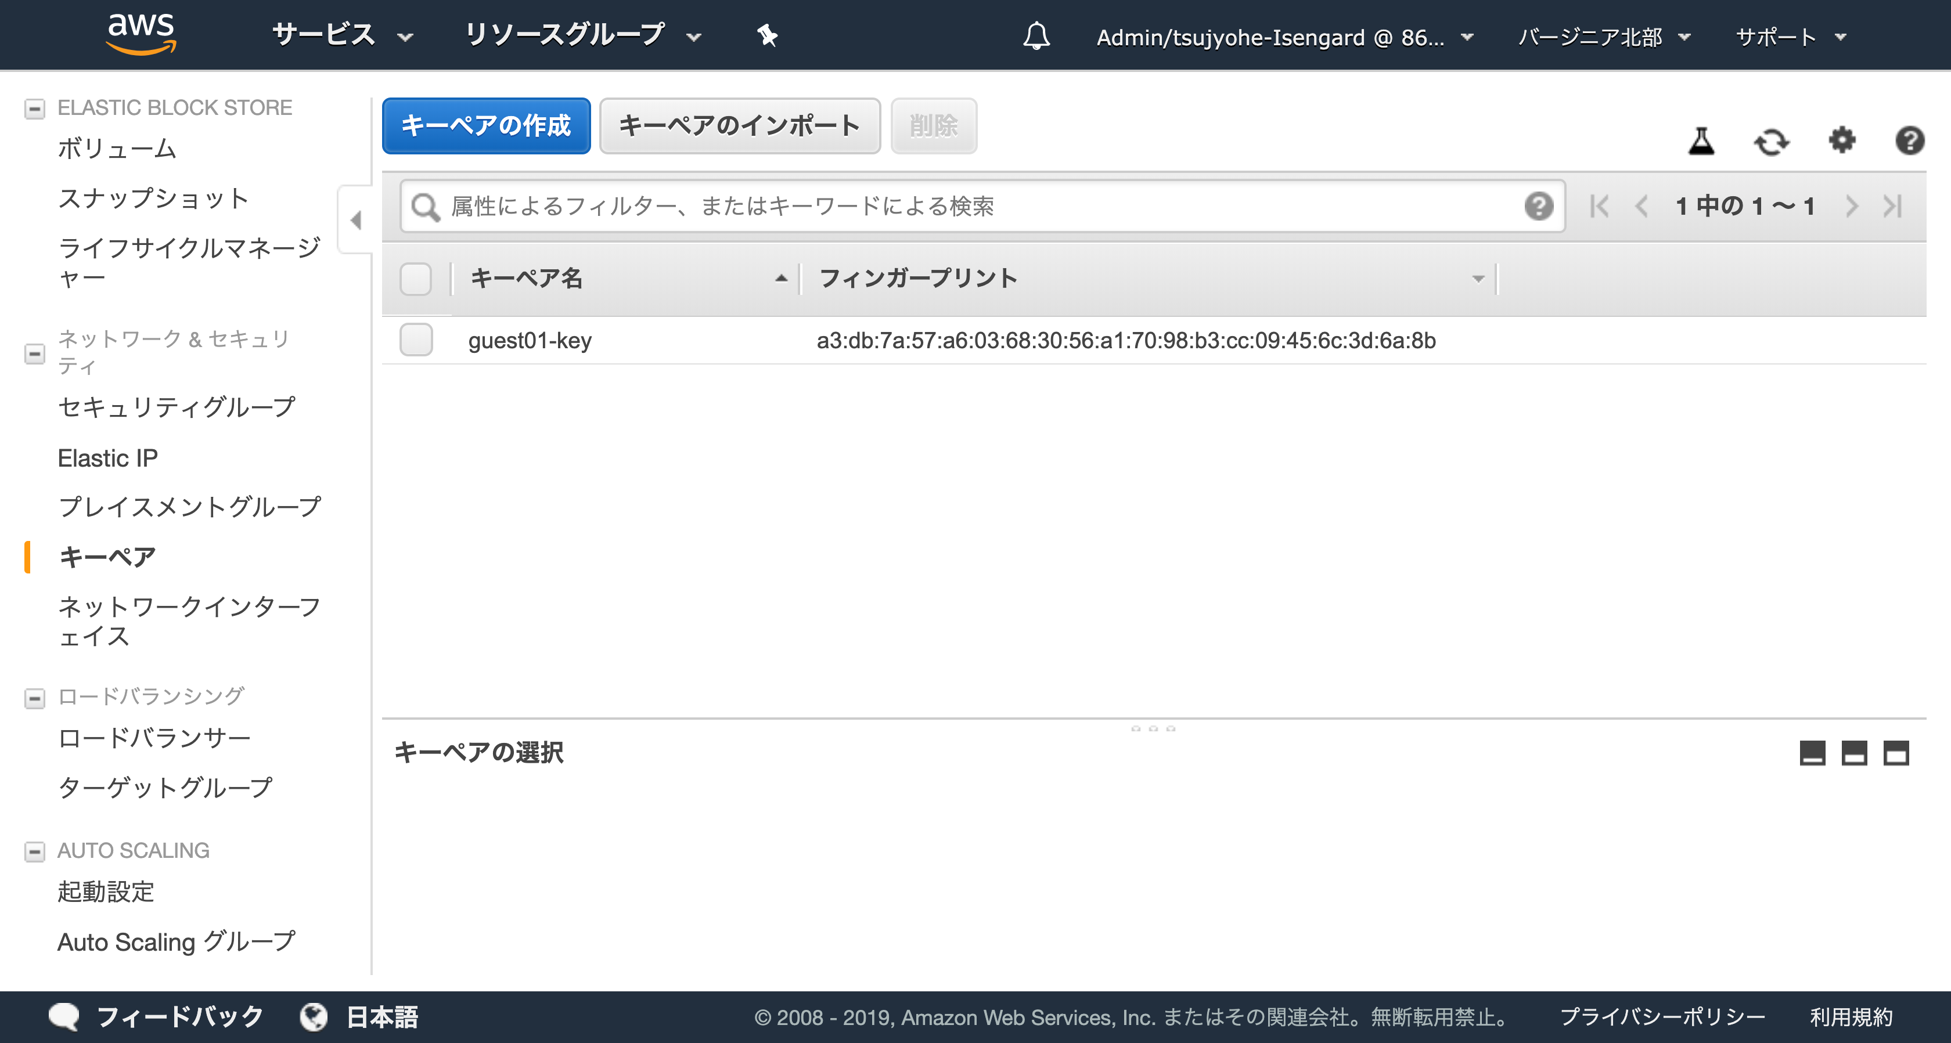Open table settings gear icon
The image size is (1951, 1043).
click(1842, 140)
